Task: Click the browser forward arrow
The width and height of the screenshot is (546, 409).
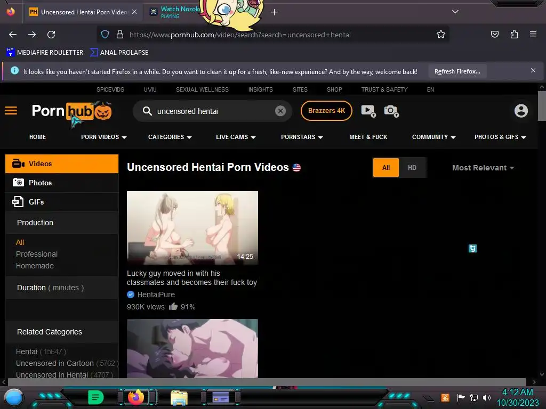Action: (x=32, y=35)
